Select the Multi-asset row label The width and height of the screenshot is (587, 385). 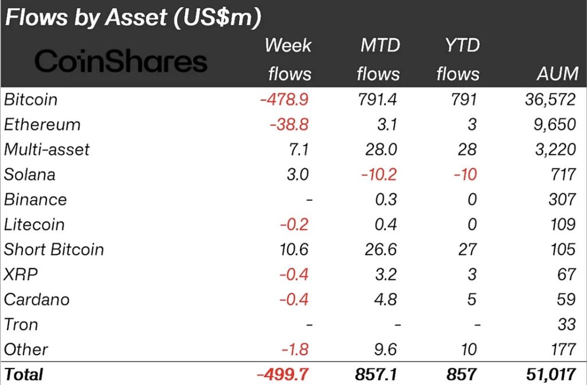pyautogui.click(x=47, y=150)
